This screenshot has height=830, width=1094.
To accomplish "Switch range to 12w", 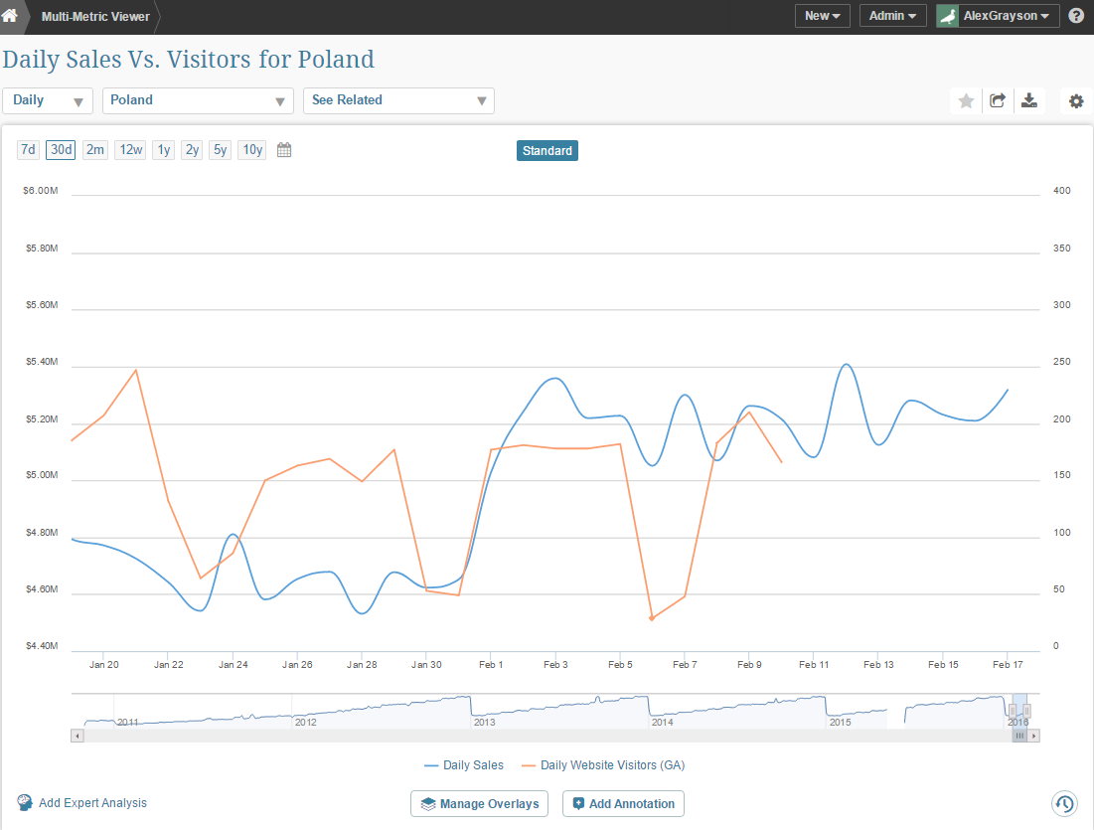I will tap(130, 150).
